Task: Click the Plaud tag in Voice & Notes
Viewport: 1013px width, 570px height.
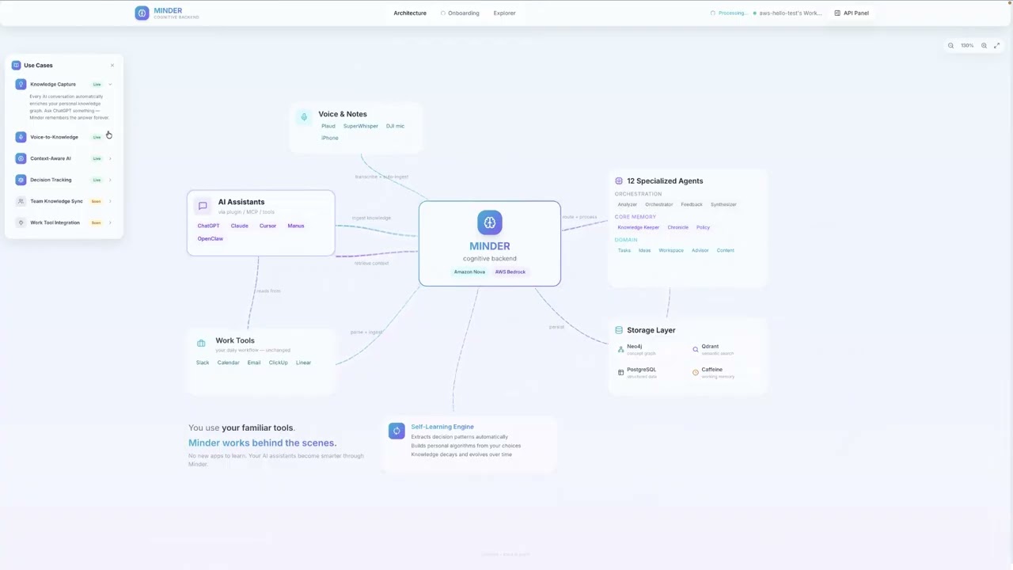Action: pyautogui.click(x=328, y=126)
